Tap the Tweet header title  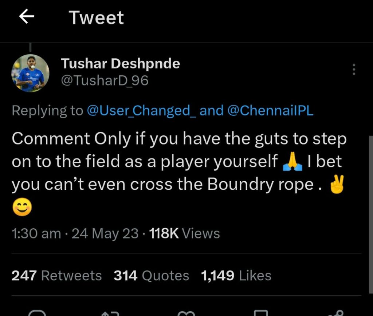click(x=96, y=17)
